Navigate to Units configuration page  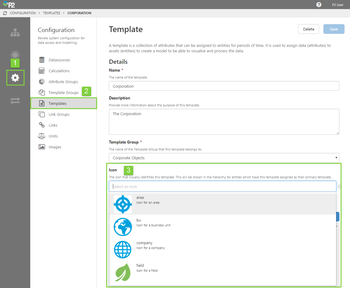click(53, 136)
